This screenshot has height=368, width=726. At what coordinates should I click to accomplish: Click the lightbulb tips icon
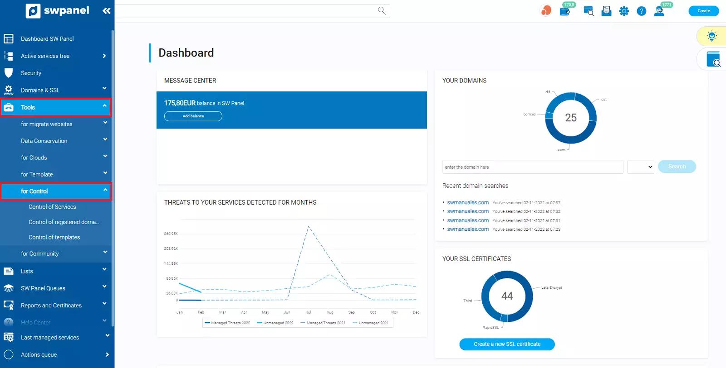(x=711, y=36)
